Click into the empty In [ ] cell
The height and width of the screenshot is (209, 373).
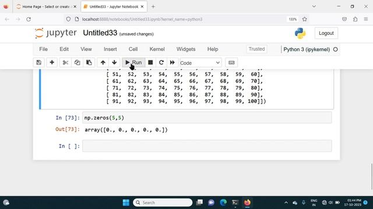(x=207, y=146)
